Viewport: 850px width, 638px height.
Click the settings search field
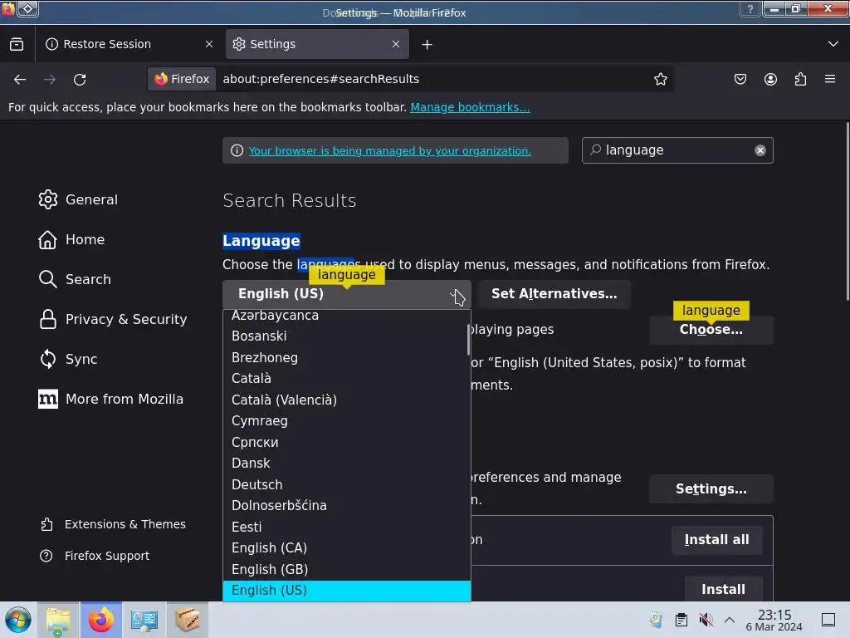coord(677,150)
